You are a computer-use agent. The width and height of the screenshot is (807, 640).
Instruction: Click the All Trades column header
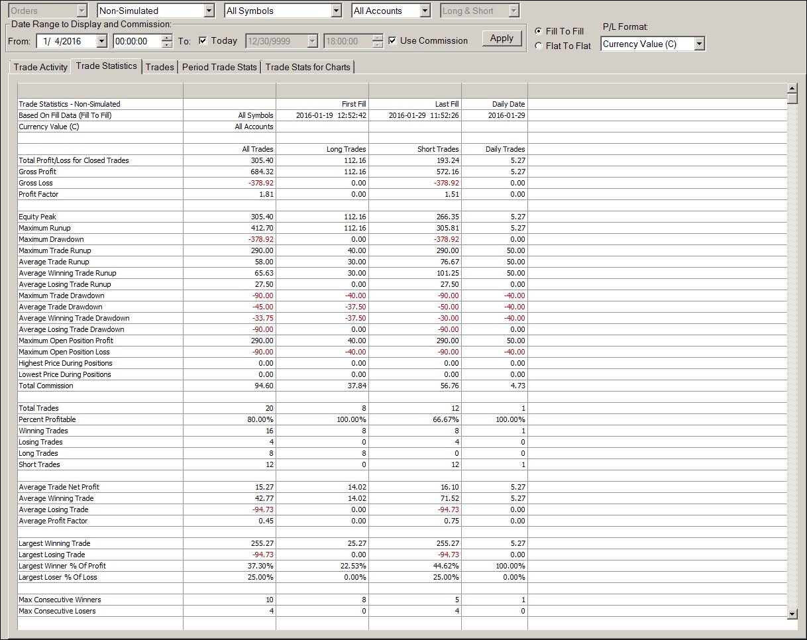(258, 149)
